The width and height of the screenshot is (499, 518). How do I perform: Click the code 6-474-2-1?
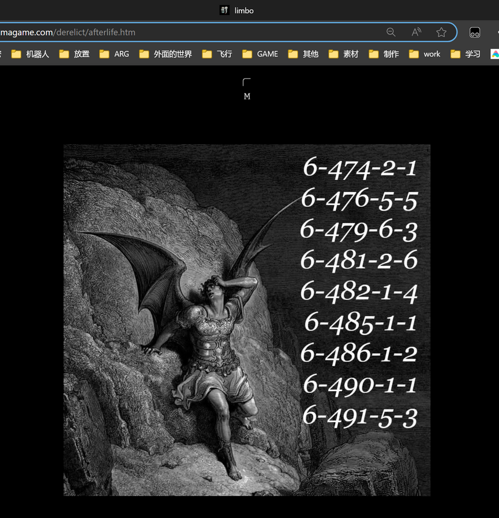(359, 168)
